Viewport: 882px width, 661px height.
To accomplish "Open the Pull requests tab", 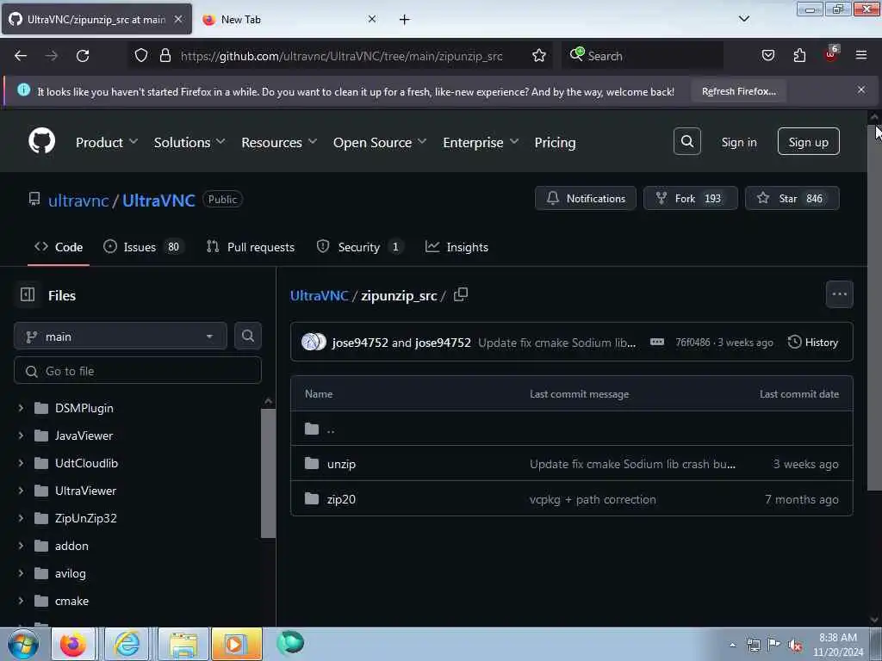I will [251, 247].
